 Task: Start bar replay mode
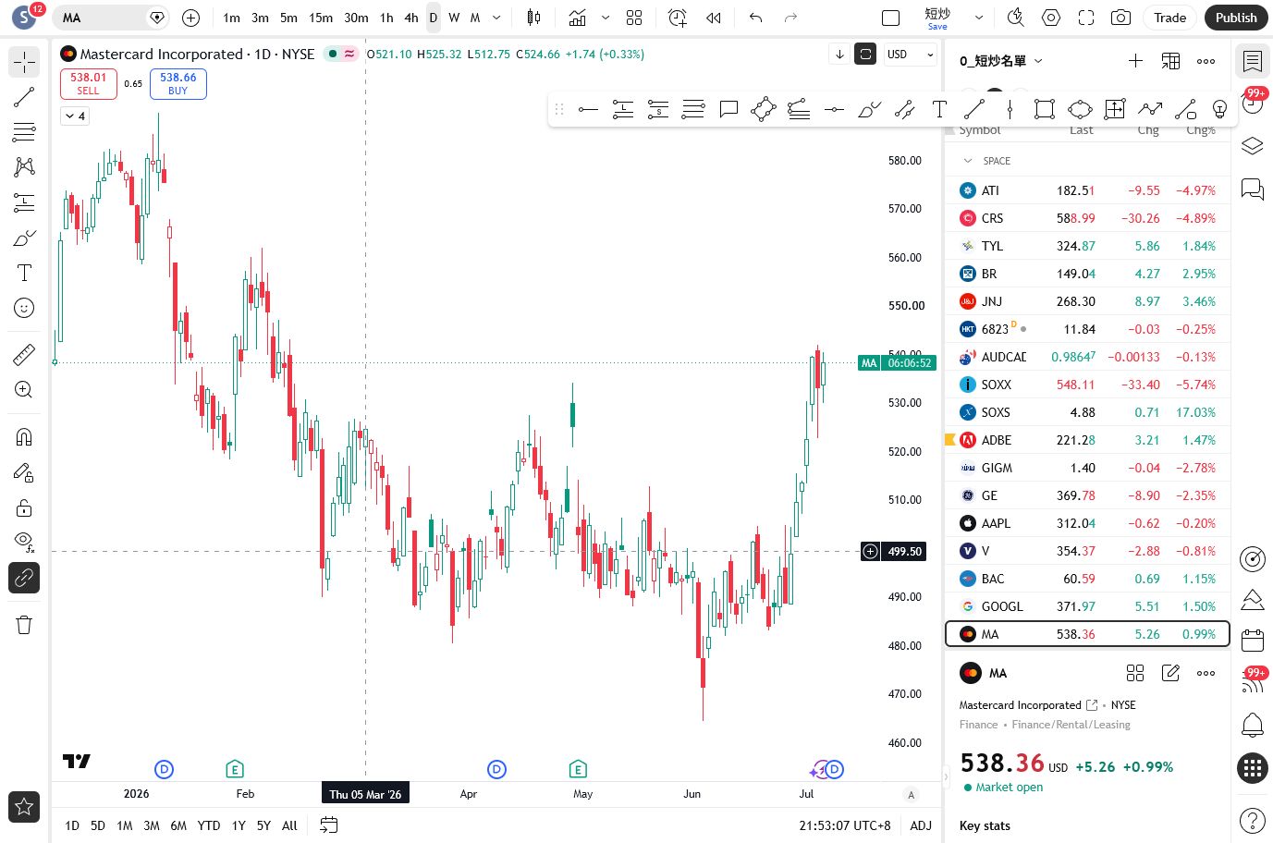click(x=713, y=18)
